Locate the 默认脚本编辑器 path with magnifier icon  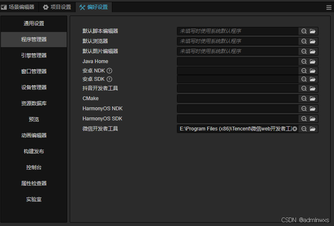pyautogui.click(x=304, y=31)
